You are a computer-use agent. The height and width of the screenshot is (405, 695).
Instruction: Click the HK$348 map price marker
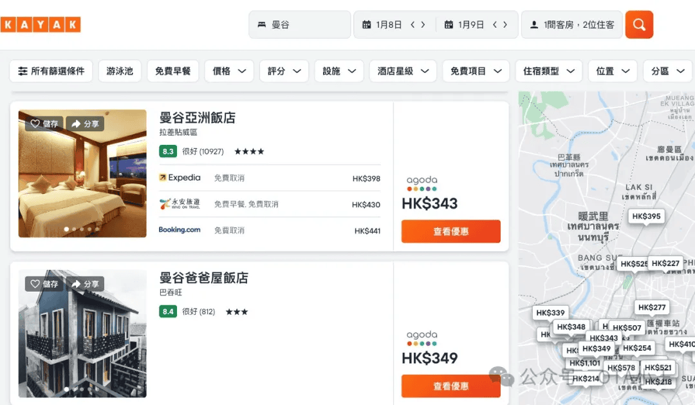click(571, 327)
